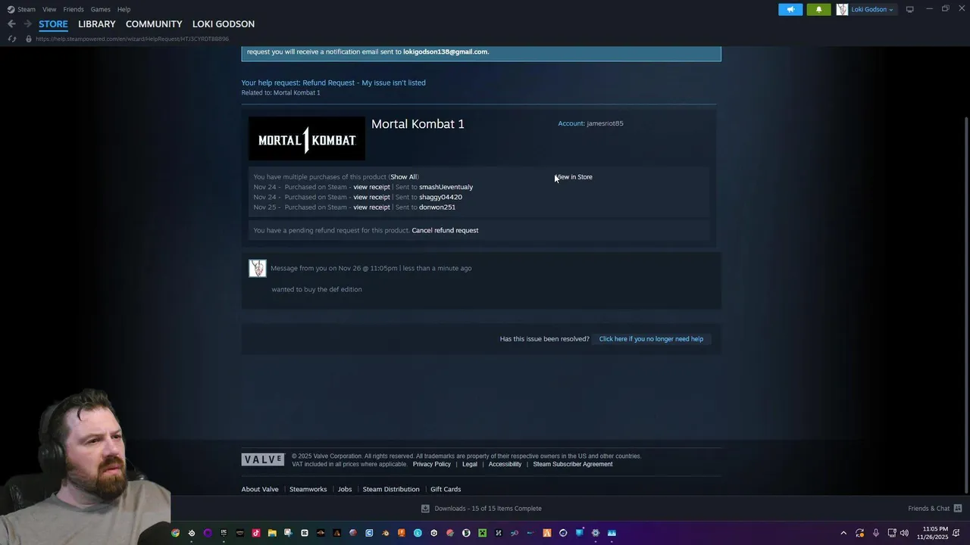The width and height of the screenshot is (970, 545).
Task: Click the Steam logo menu
Action: [x=21, y=9]
